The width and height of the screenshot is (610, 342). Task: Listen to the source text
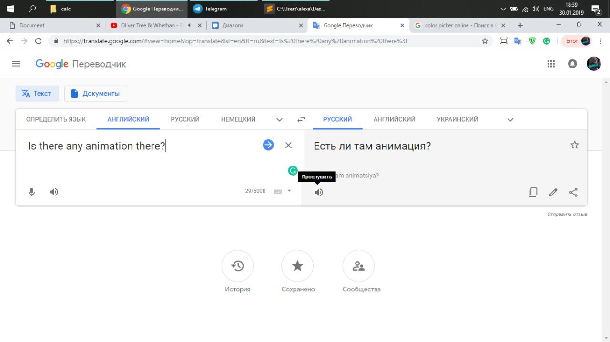(x=54, y=192)
